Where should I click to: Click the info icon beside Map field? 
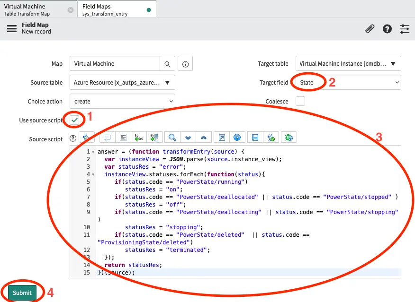[186, 64]
